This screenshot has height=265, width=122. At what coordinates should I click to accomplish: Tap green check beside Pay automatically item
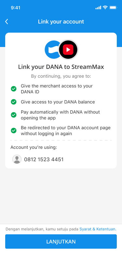[x=14, y=115]
